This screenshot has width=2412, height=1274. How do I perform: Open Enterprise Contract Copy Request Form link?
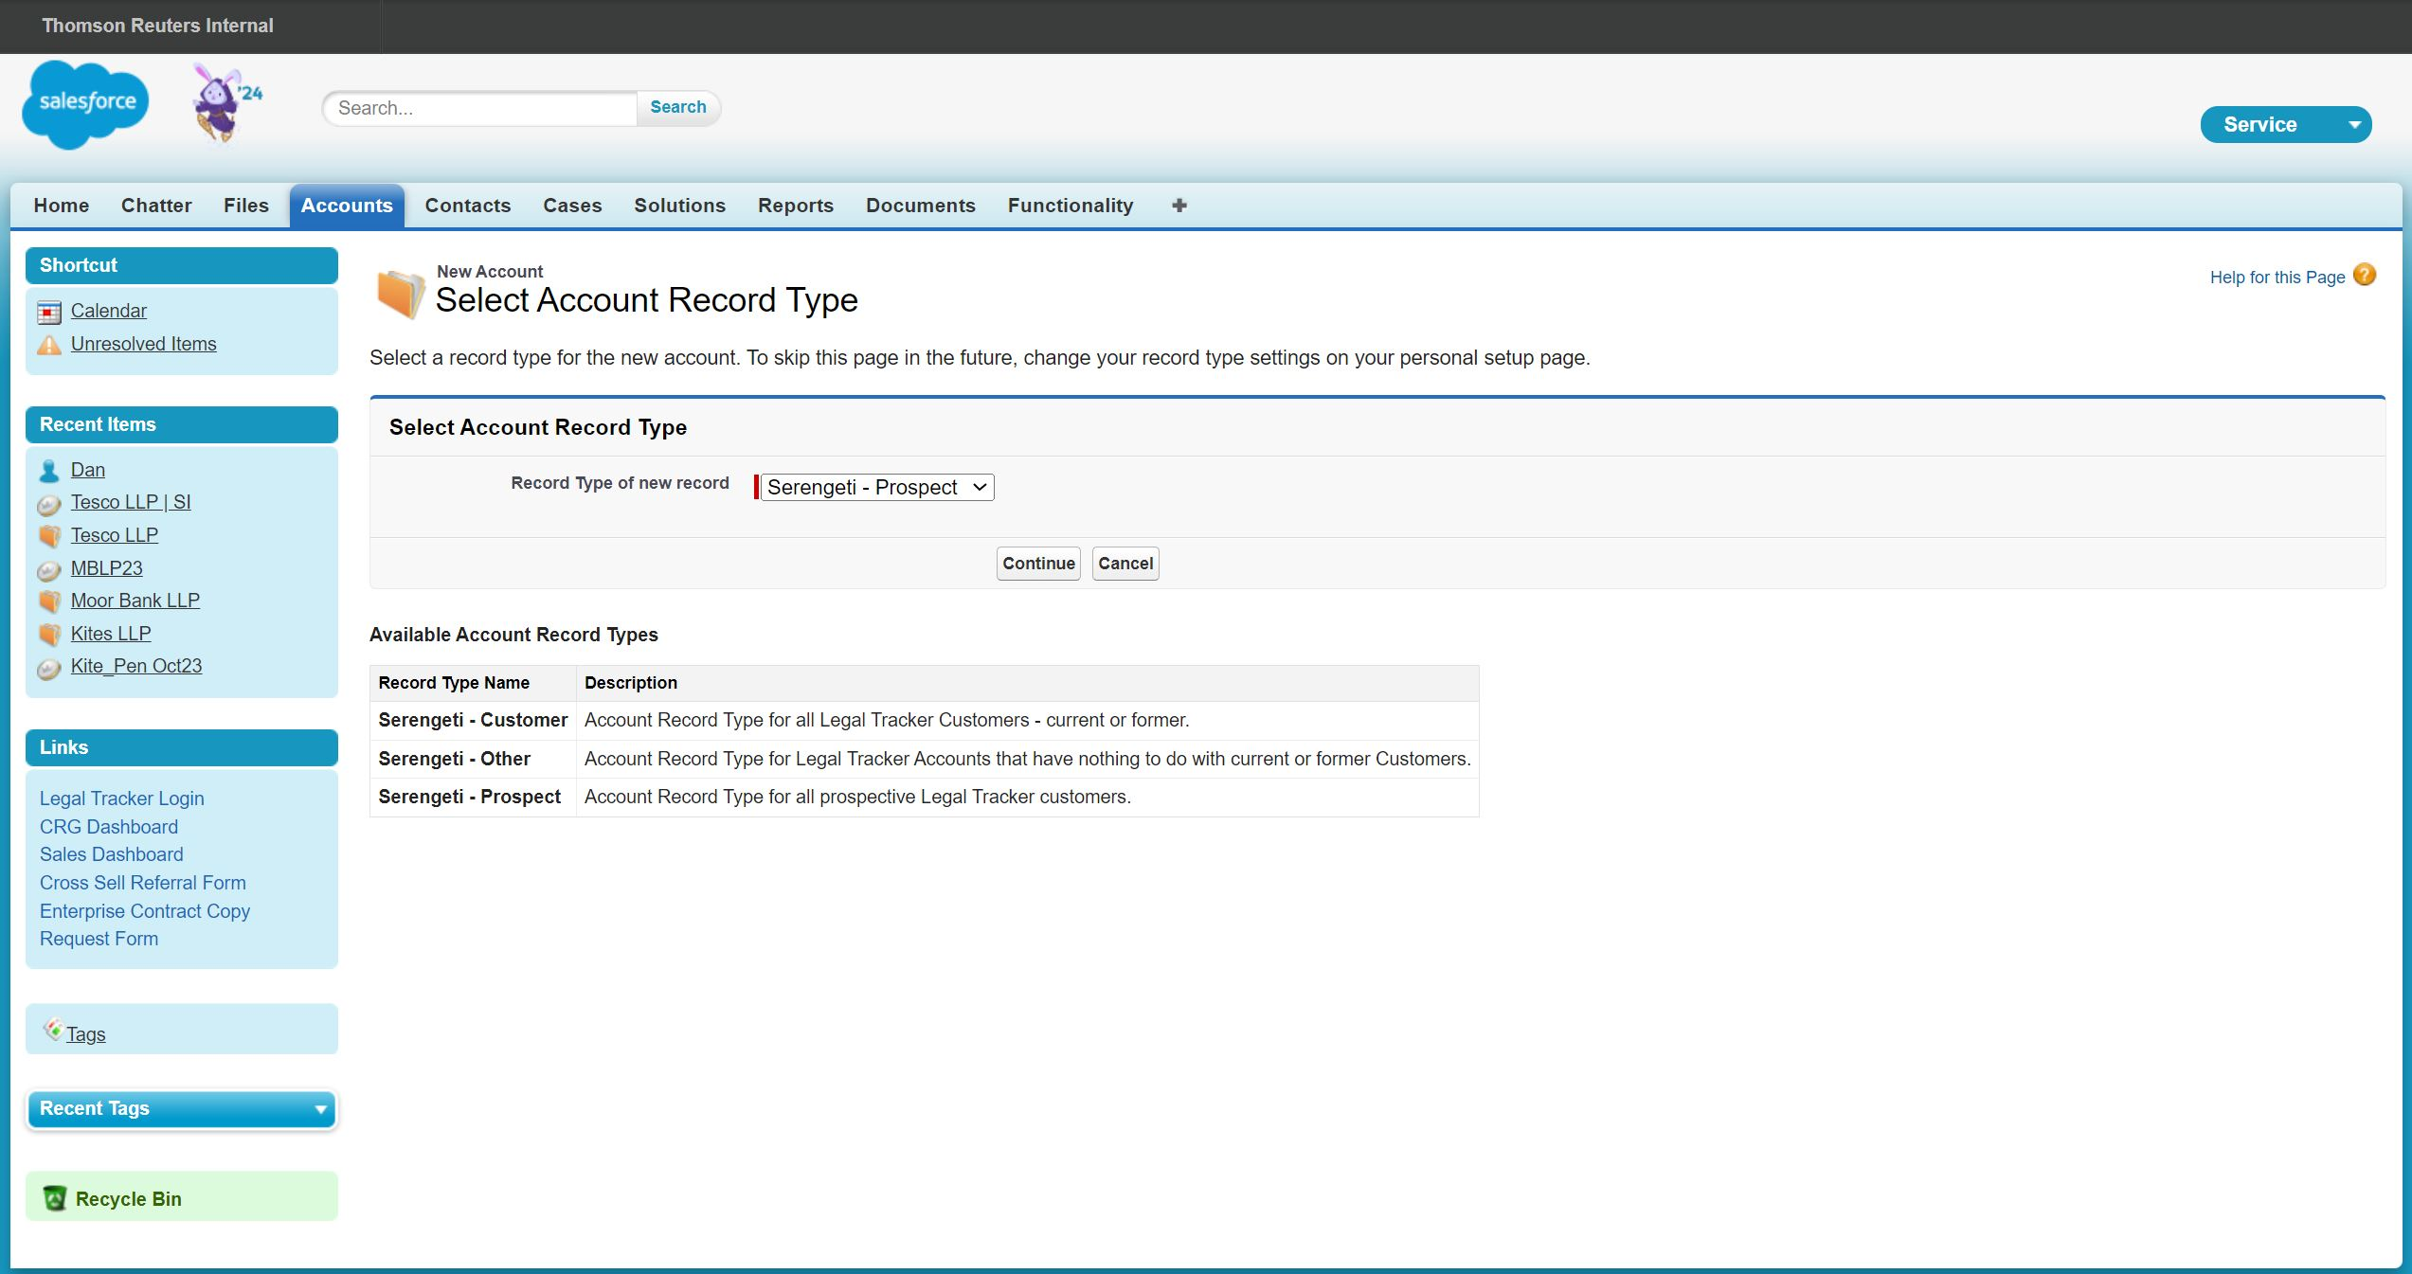coord(145,924)
